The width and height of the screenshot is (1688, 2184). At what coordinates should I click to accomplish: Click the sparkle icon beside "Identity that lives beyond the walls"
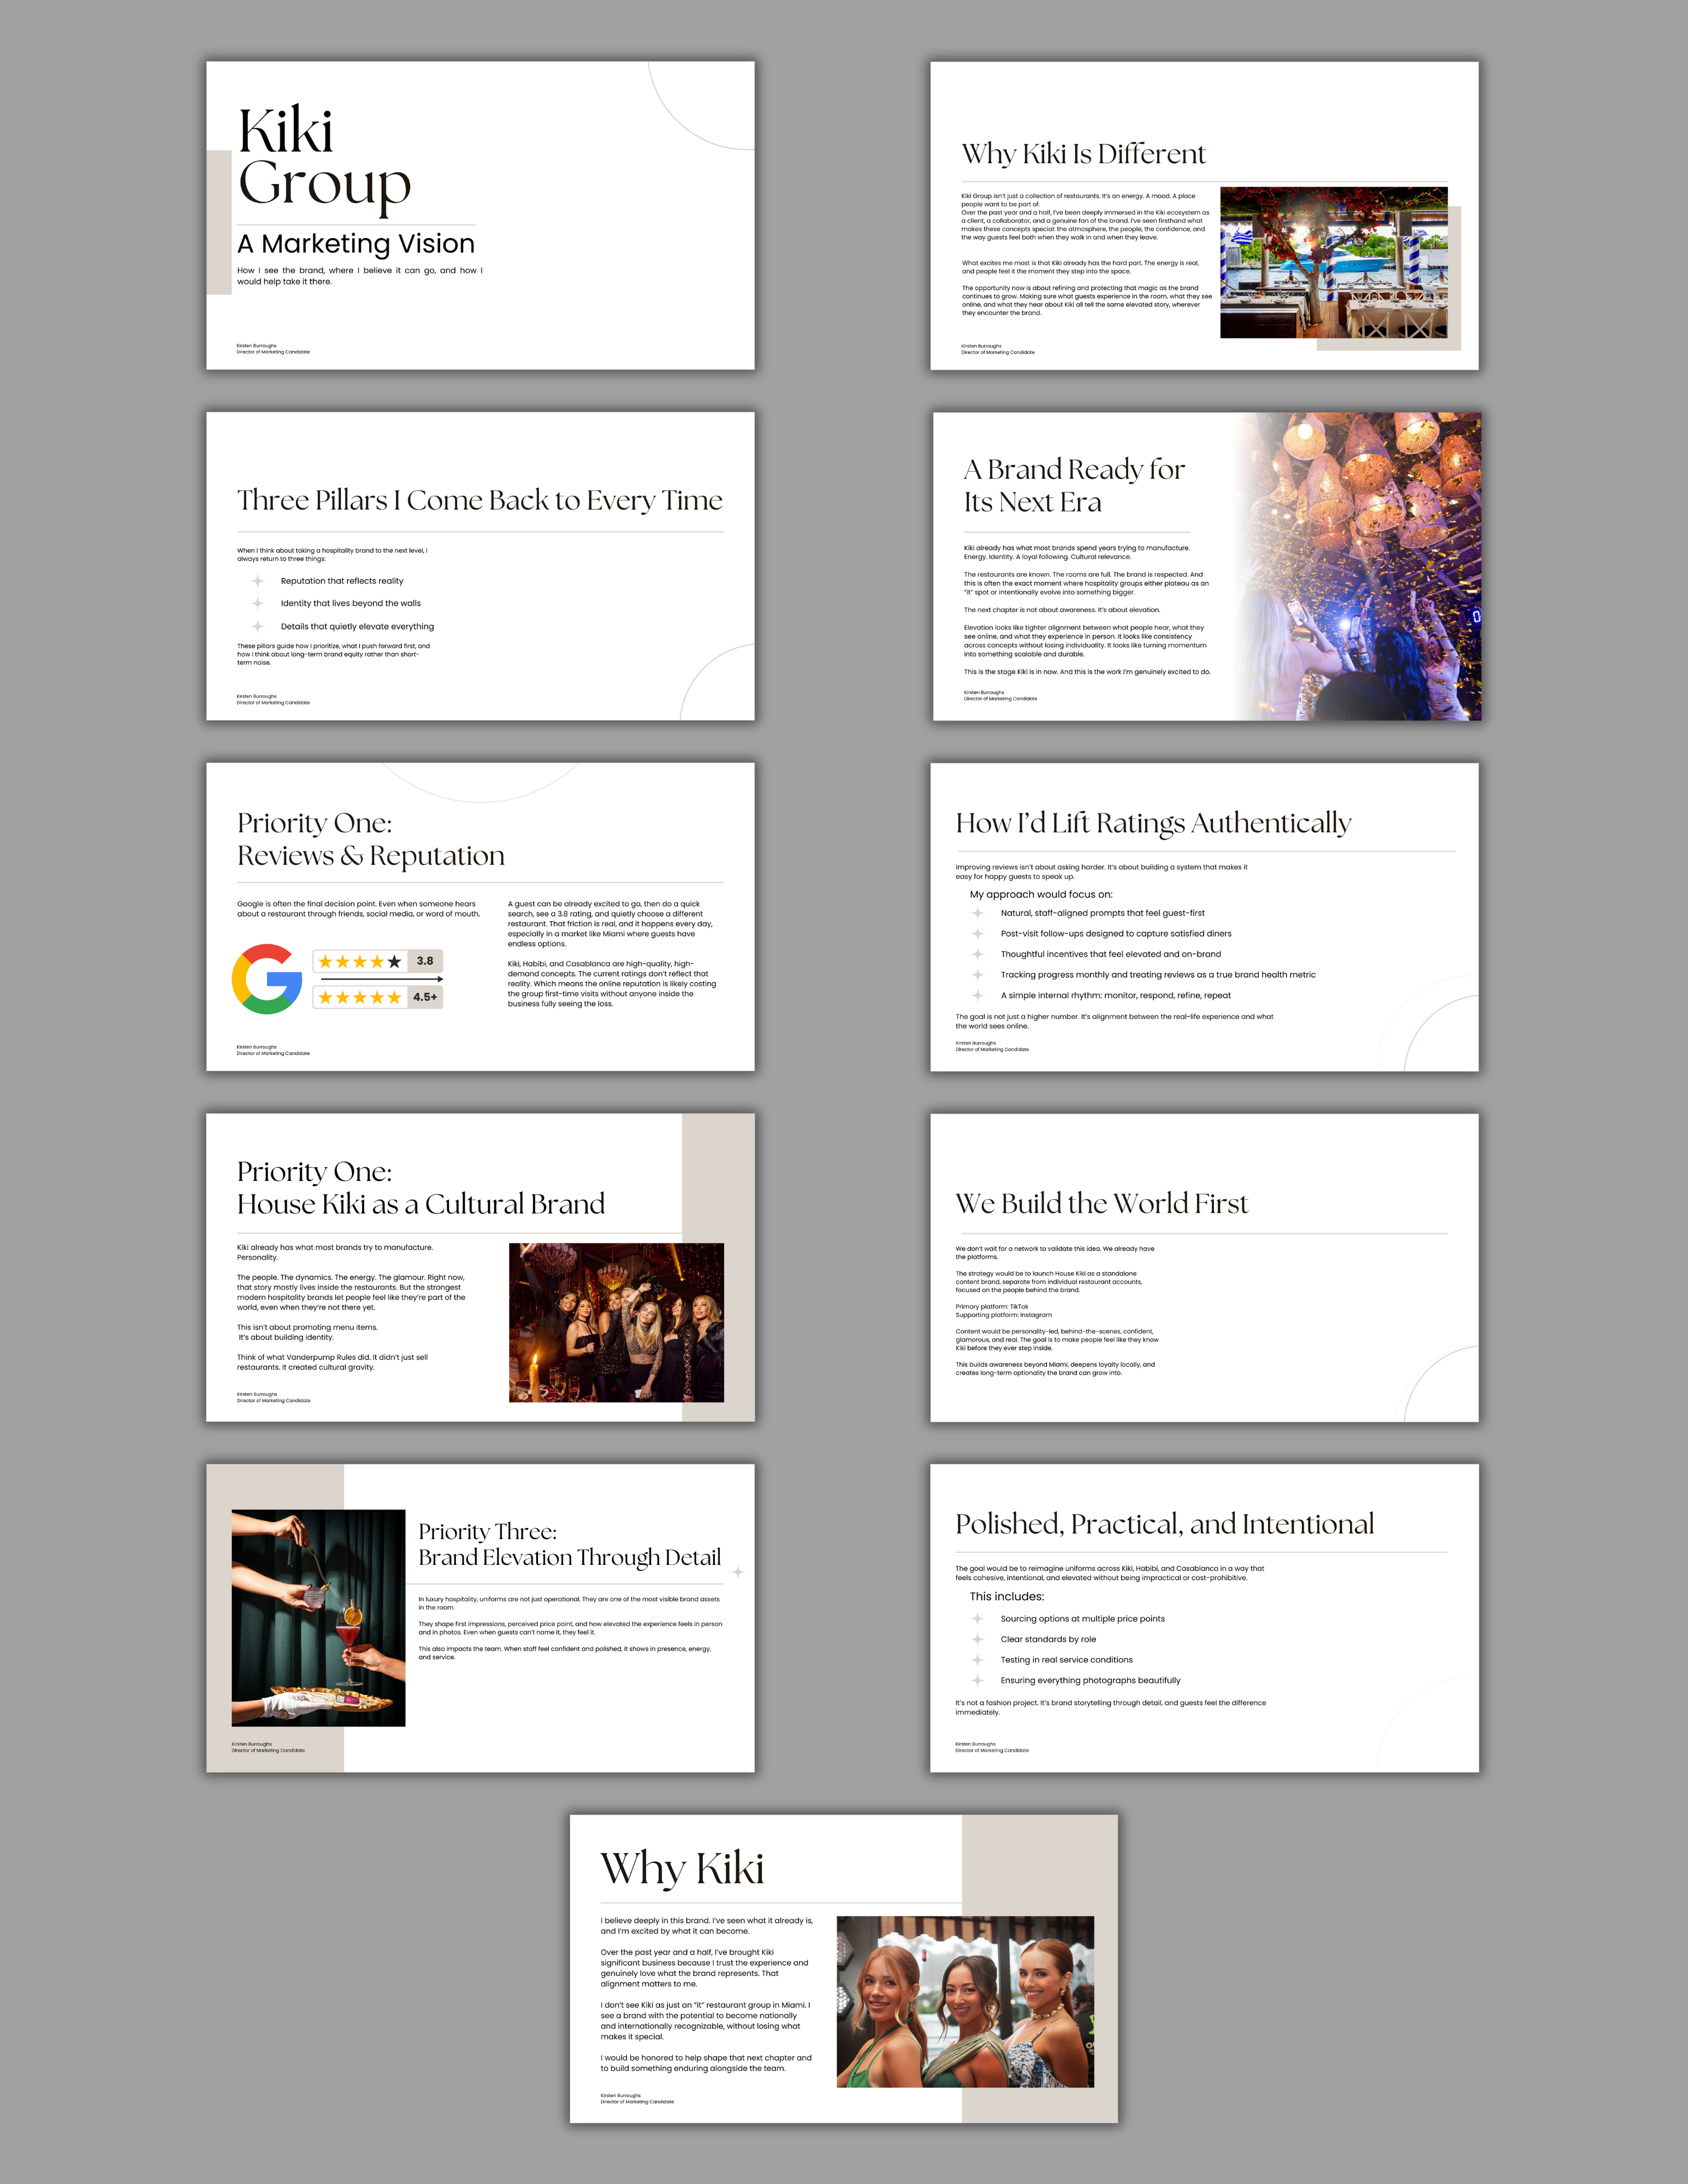[x=258, y=604]
